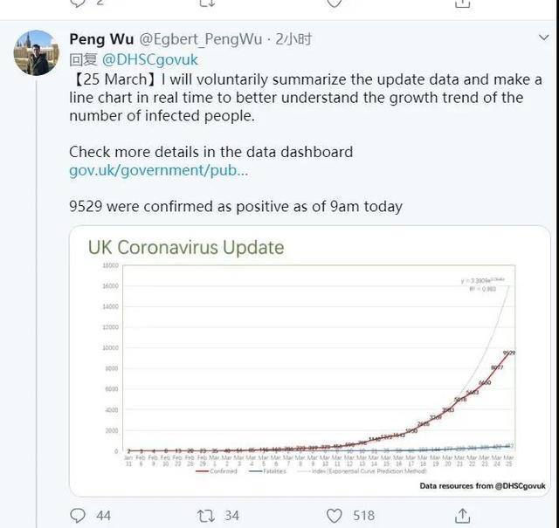Click the partially visible like icon at top
559x528 pixels.
tap(334, 3)
